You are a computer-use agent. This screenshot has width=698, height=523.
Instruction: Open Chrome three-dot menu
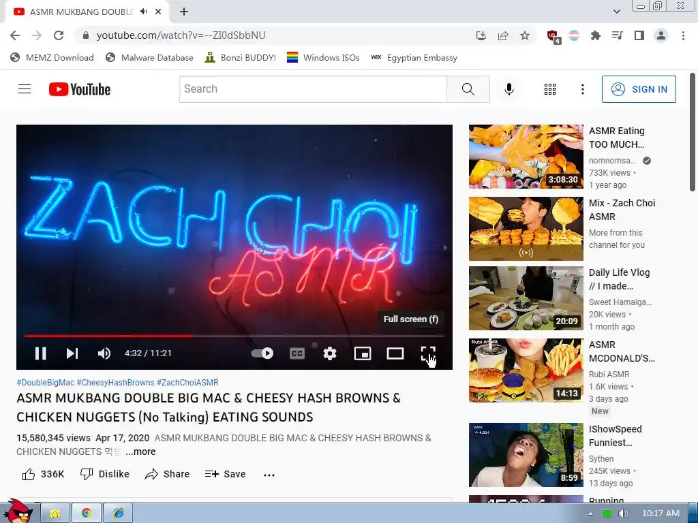point(683,35)
